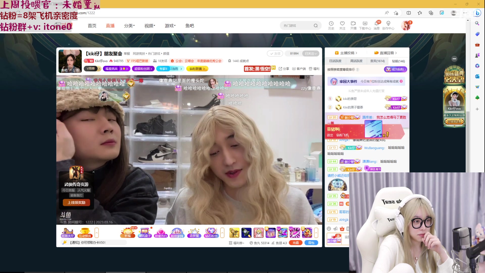
Task: Open browser favorites star icon
Action: coord(420,13)
